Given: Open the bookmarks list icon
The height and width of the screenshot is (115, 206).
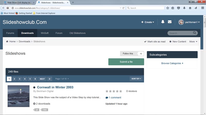Looking at the screenshot, I should click(x=173, y=8).
